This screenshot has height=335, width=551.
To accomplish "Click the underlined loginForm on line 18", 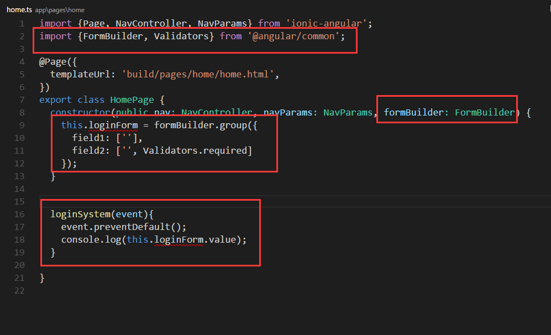I will 179,240.
